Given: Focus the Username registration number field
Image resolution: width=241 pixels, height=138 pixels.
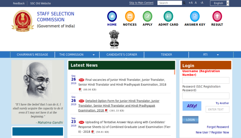Looking at the screenshot, I should (206, 80).
